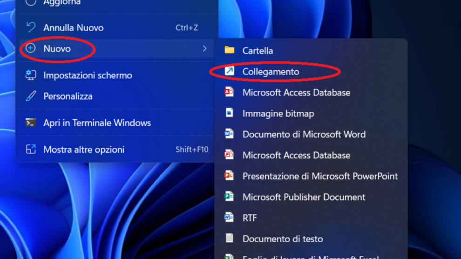Click the yellow folder icon beside Cartella
This screenshot has width=461, height=259.
[x=229, y=50]
